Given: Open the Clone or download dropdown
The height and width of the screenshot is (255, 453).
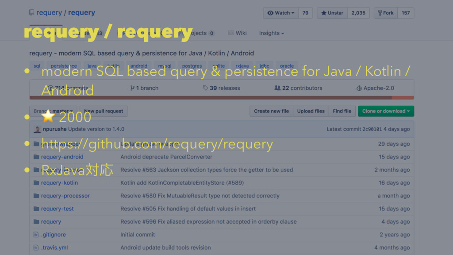Looking at the screenshot, I should tap(386, 111).
